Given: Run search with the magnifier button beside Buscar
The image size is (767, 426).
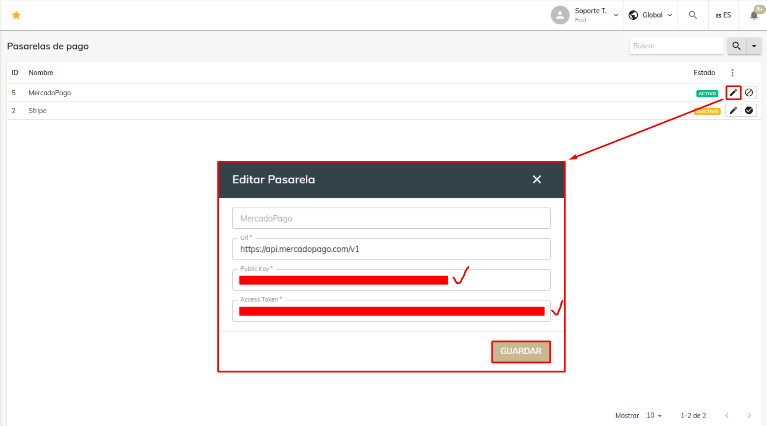Looking at the screenshot, I should (x=736, y=46).
